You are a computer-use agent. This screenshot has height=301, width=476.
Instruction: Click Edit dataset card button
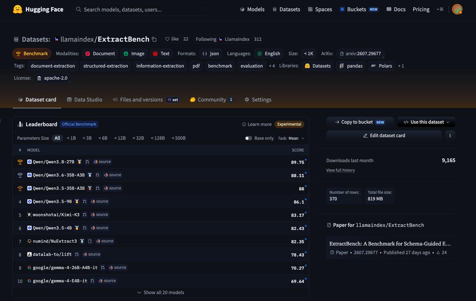(x=384, y=136)
